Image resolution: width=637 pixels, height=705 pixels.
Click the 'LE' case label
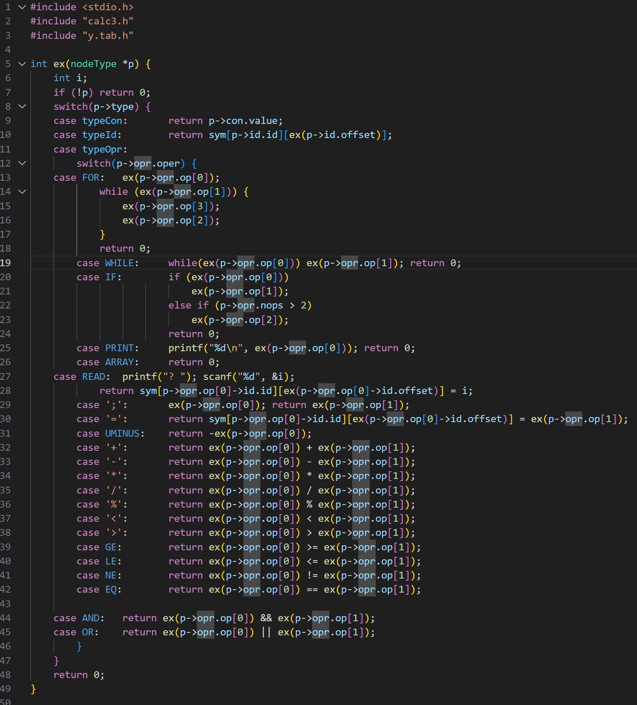click(x=111, y=561)
